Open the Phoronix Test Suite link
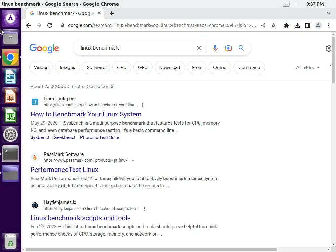 tap(100, 137)
